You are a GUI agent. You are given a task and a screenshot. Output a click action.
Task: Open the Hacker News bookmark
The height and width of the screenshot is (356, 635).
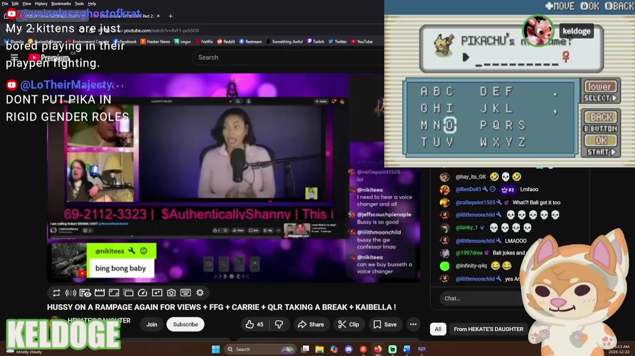(154, 42)
